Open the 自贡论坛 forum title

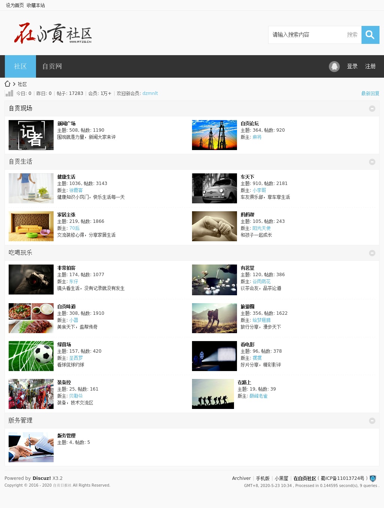pyautogui.click(x=250, y=123)
